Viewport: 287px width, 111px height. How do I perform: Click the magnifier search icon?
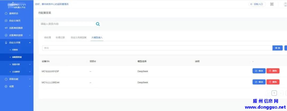[98, 24]
